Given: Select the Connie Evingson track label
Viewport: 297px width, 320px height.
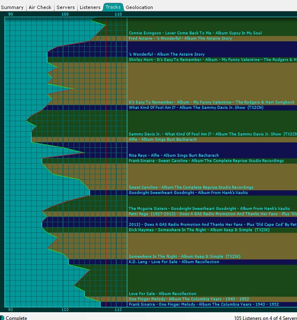Looking at the screenshot, I should (195, 33).
